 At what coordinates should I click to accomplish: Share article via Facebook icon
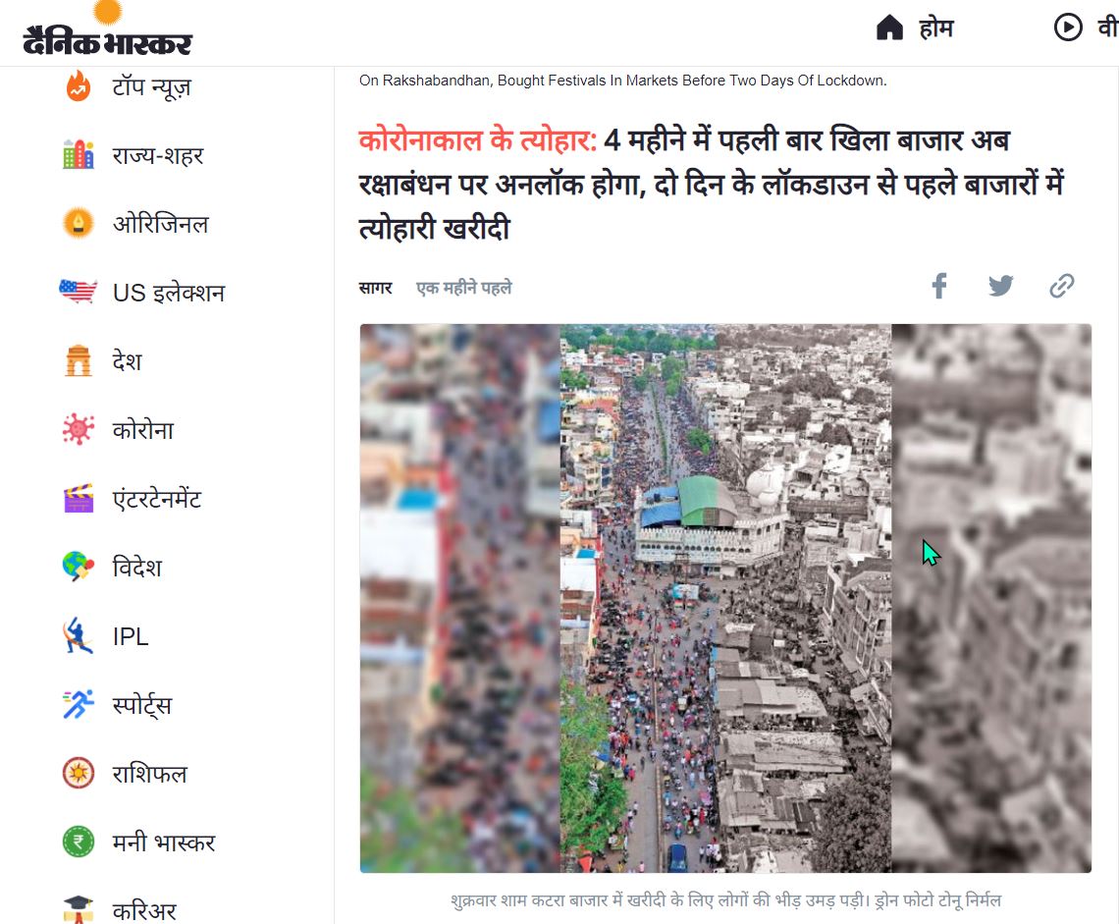coord(939,286)
